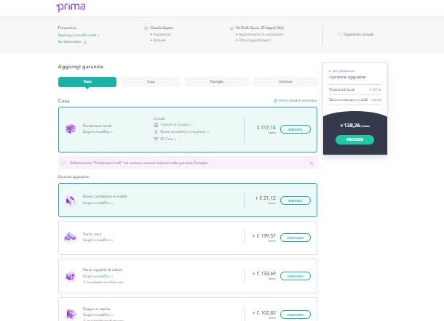The image size is (444, 321).
Task: Click the Furto casa camera icon
Action: 71,237
